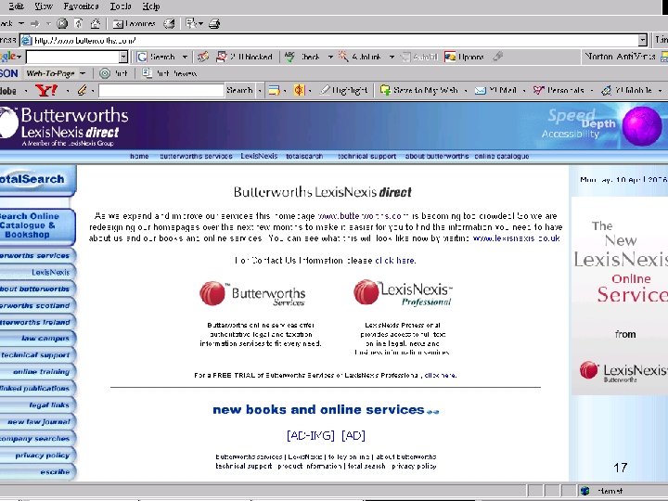Expand the Google search box dropdown

[123, 57]
